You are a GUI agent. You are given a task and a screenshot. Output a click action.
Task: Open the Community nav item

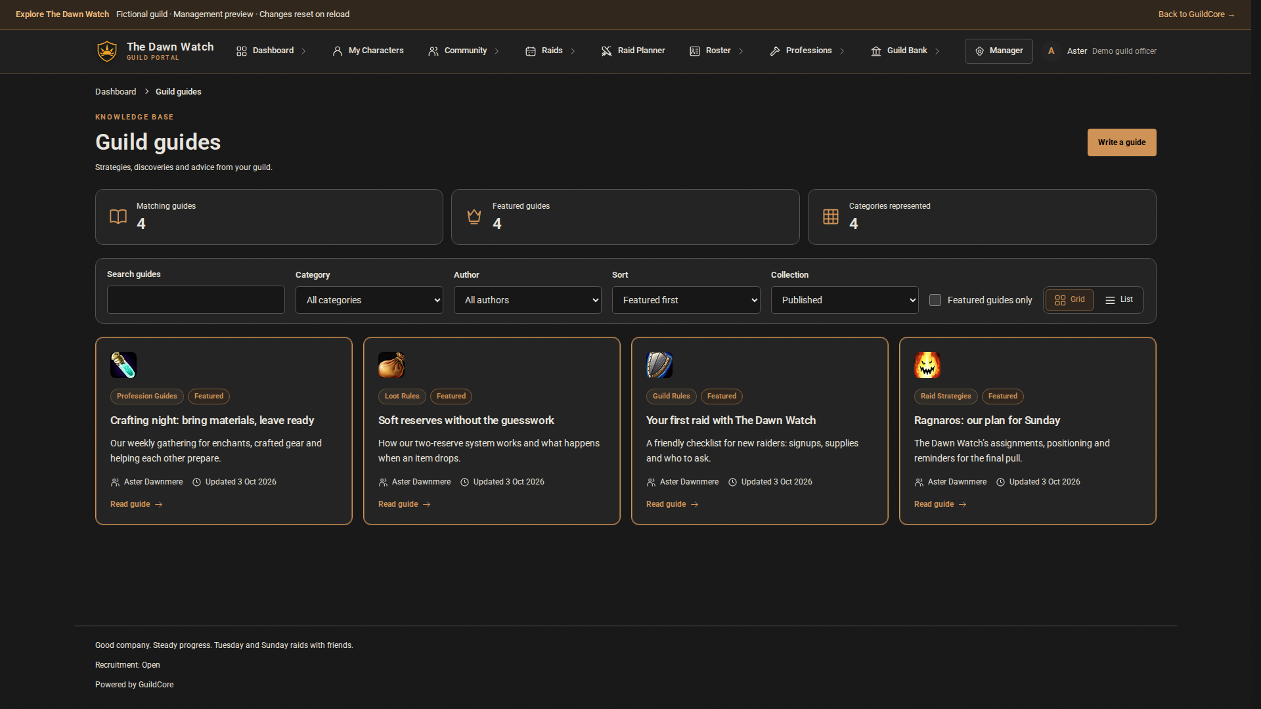458,51
